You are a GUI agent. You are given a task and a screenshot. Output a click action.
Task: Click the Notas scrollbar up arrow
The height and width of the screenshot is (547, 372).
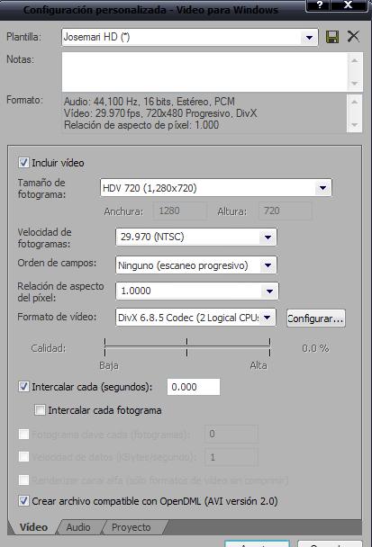click(355, 60)
